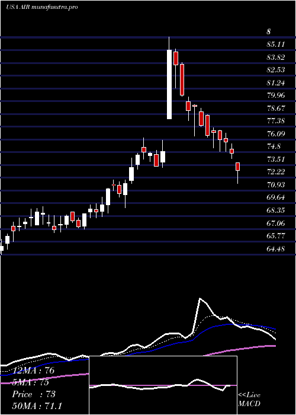Click the 81.24 price axis label
This screenshot has height=415, width=296.
pos(276,83)
